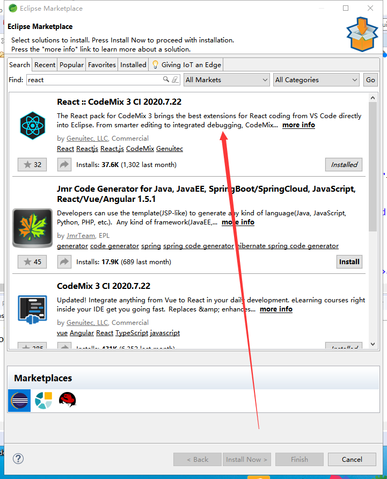This screenshot has height=479, width=387.
Task: Open more info for CodeMix 3 CI
Action: pos(276,309)
